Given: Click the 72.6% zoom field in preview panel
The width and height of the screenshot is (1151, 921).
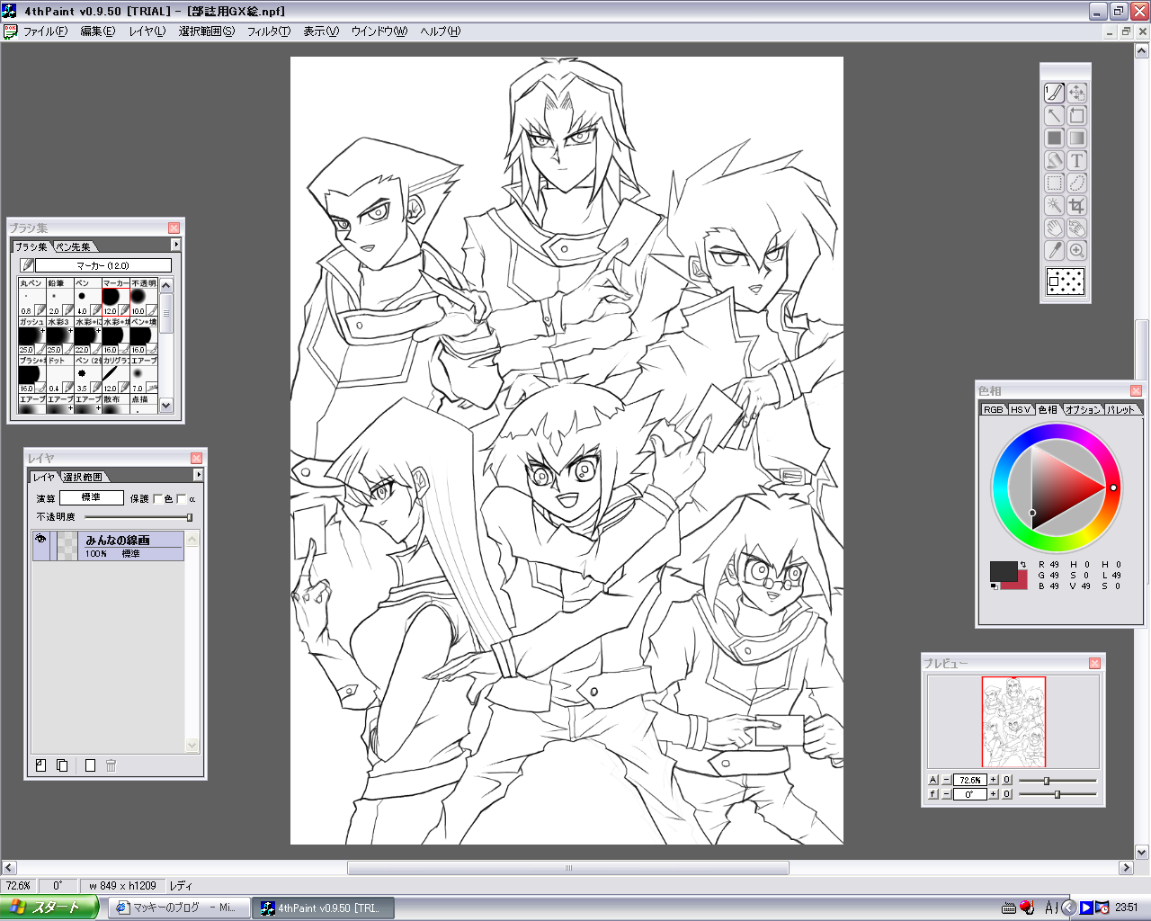Looking at the screenshot, I should pos(969,780).
